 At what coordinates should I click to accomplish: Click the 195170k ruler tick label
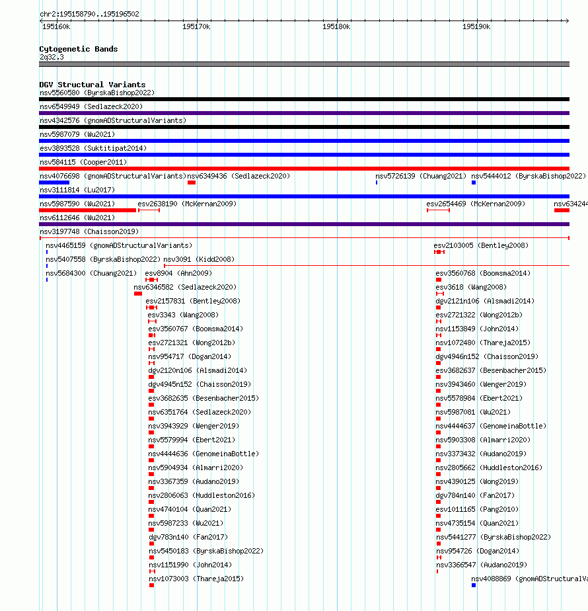196,26
